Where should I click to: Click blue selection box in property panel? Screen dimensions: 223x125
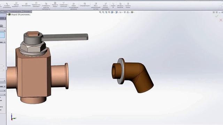tap(2, 35)
